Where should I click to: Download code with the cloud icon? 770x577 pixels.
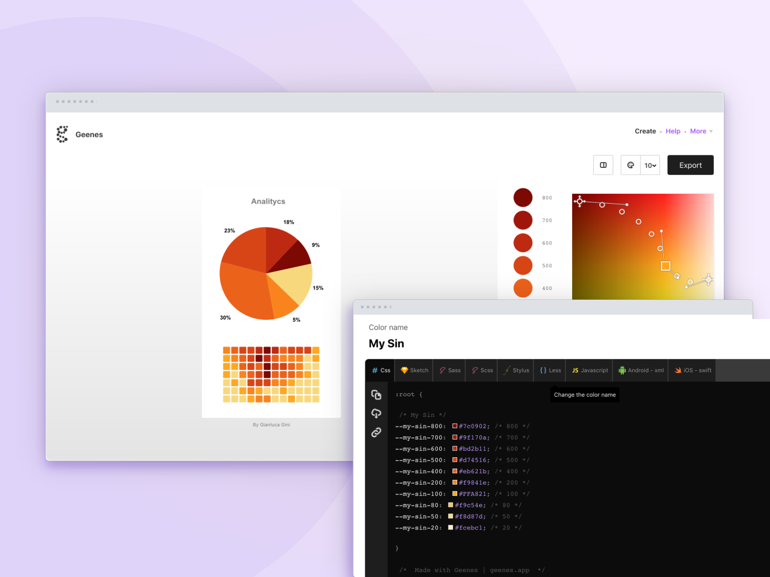pos(376,414)
